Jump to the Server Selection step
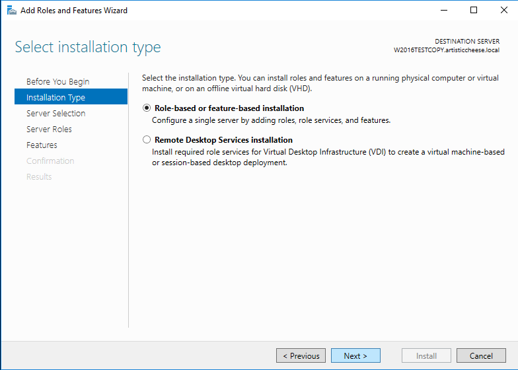Screen dimensions: 518x370 click(55, 114)
